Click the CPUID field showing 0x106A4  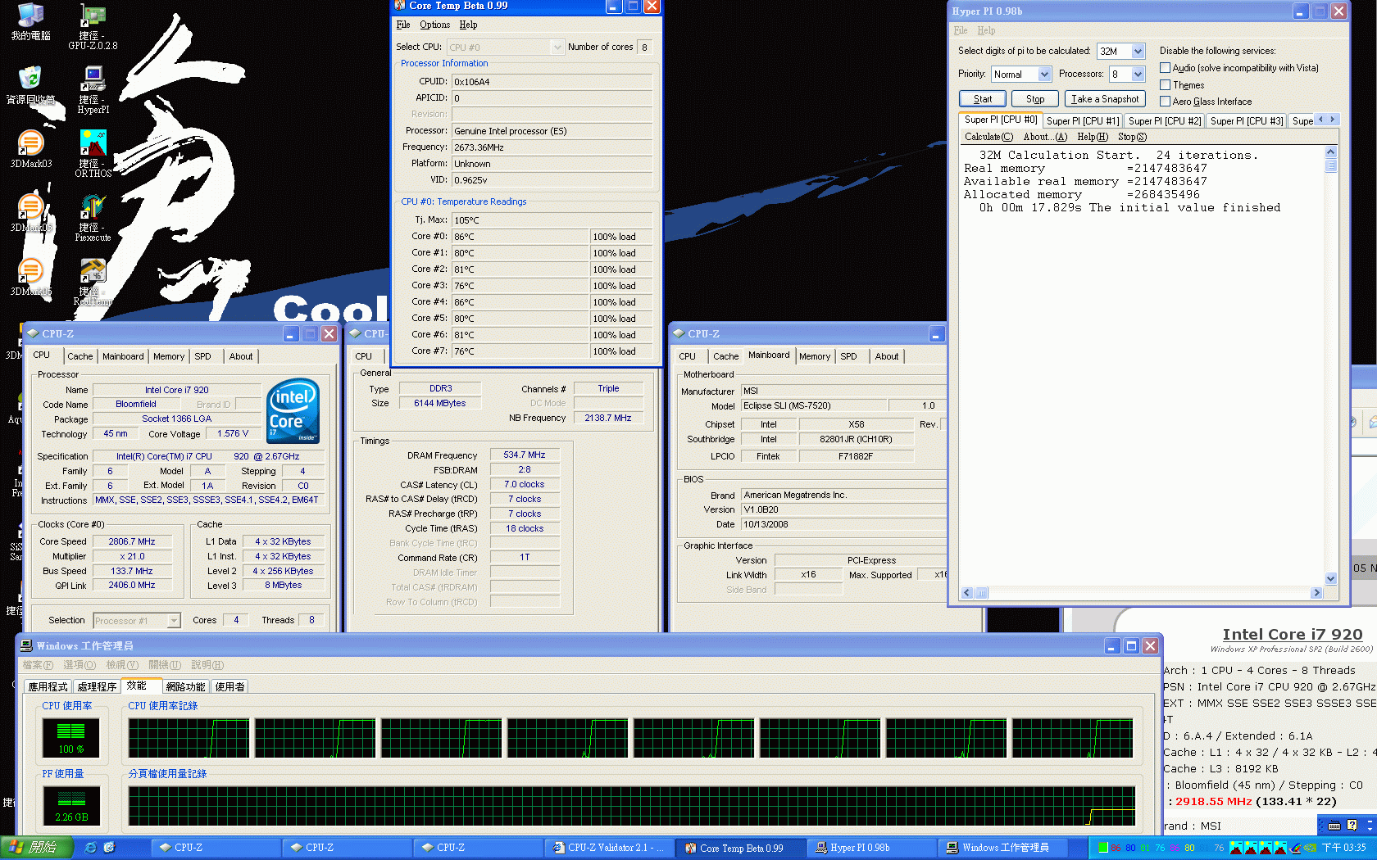552,82
